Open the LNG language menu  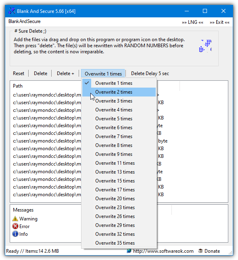(193, 22)
